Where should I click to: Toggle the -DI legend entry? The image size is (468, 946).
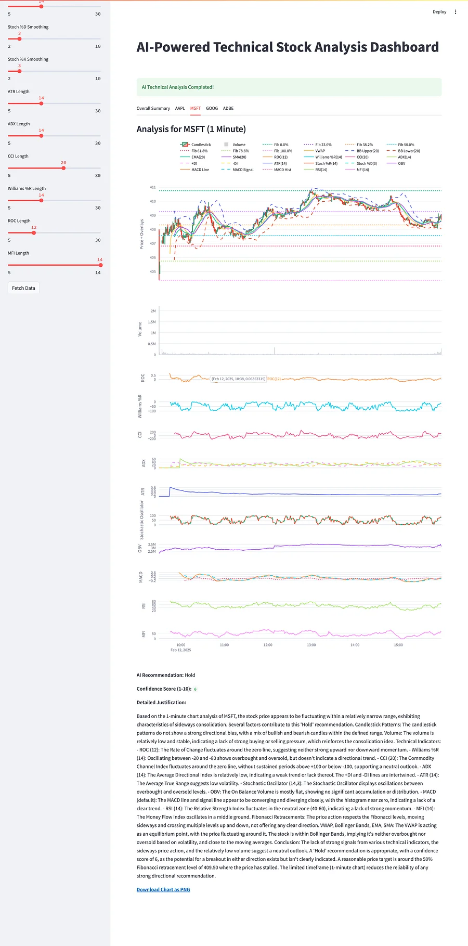[230, 163]
